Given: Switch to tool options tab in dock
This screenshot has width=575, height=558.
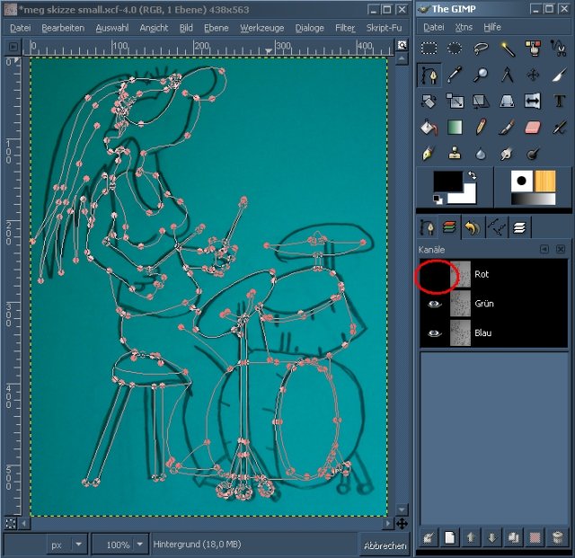Looking at the screenshot, I should [428, 227].
